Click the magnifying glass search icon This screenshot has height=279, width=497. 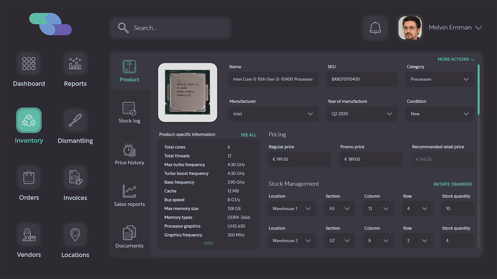[123, 28]
